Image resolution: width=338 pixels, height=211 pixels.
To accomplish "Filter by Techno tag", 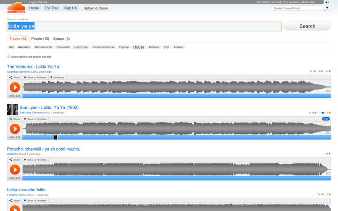I will pyautogui.click(x=178, y=47).
